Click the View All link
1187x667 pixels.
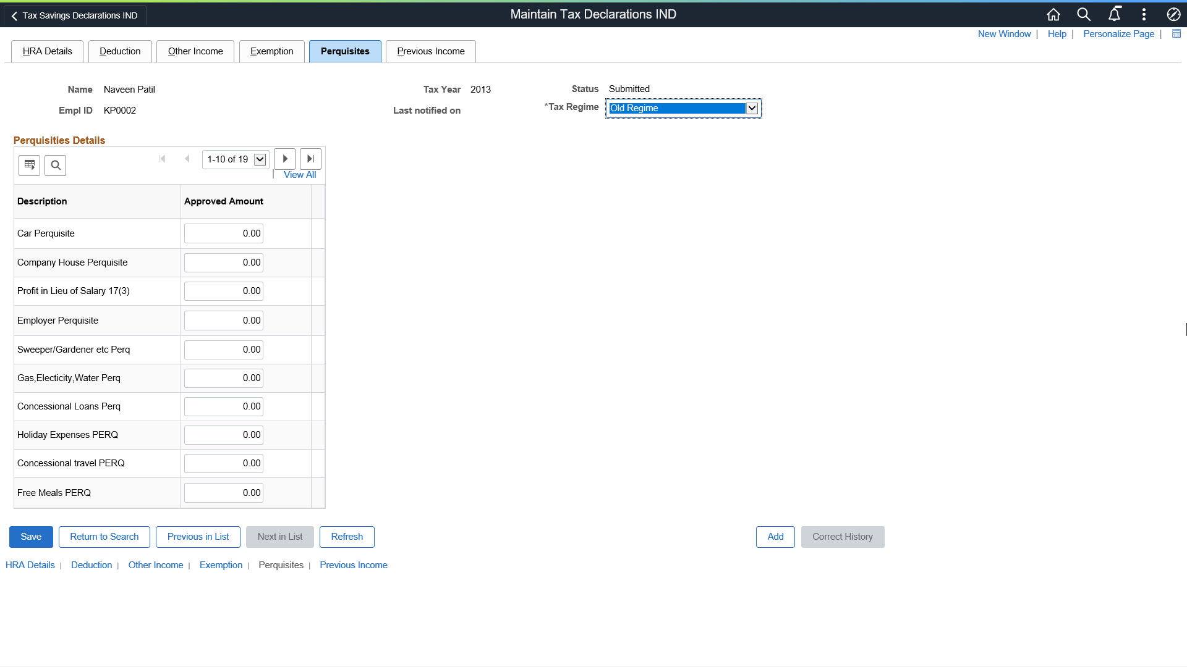click(x=300, y=175)
